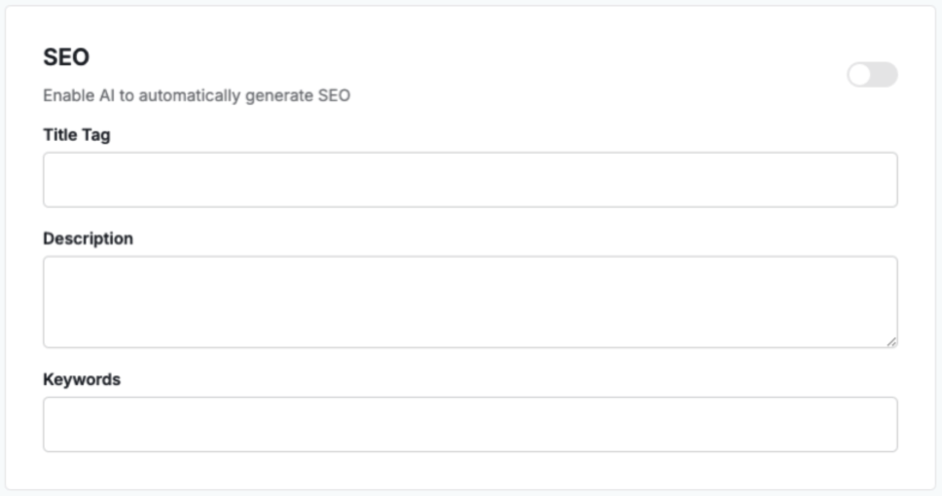This screenshot has height=496, width=942.
Task: Click "Enable AI to automatically generate SEO" text
Action: pyautogui.click(x=197, y=95)
